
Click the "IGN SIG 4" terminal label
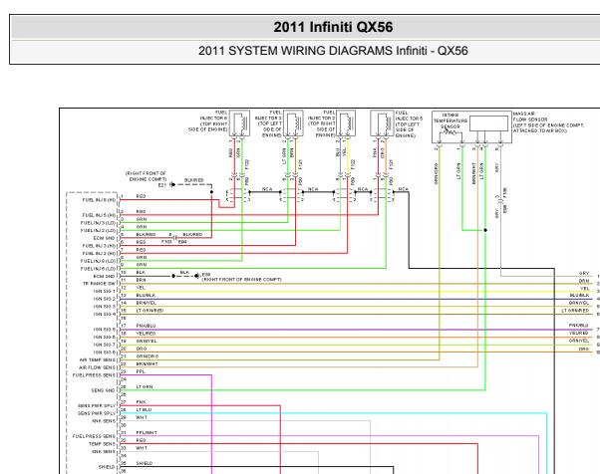pyautogui.click(x=104, y=315)
